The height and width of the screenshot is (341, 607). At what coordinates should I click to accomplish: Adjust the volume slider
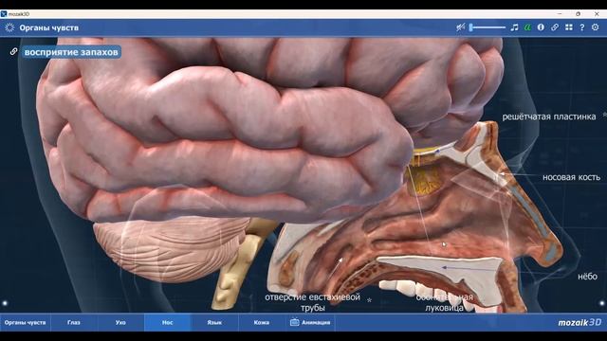pos(487,27)
